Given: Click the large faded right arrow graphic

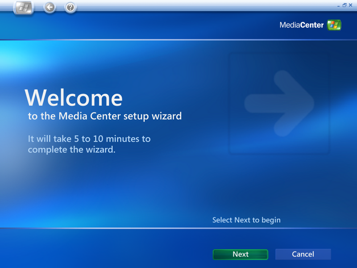Looking at the screenshot, I should [279, 103].
